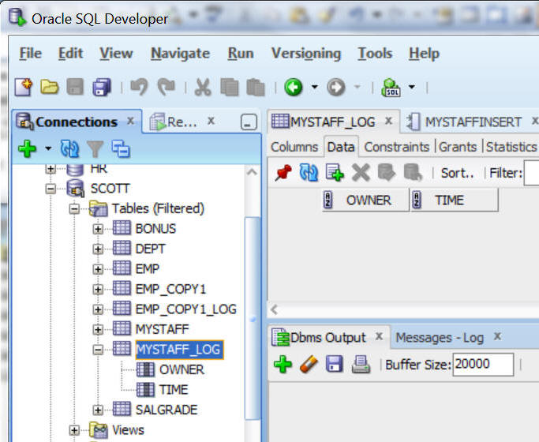Click the Redo toolbar icon

pyautogui.click(x=166, y=87)
